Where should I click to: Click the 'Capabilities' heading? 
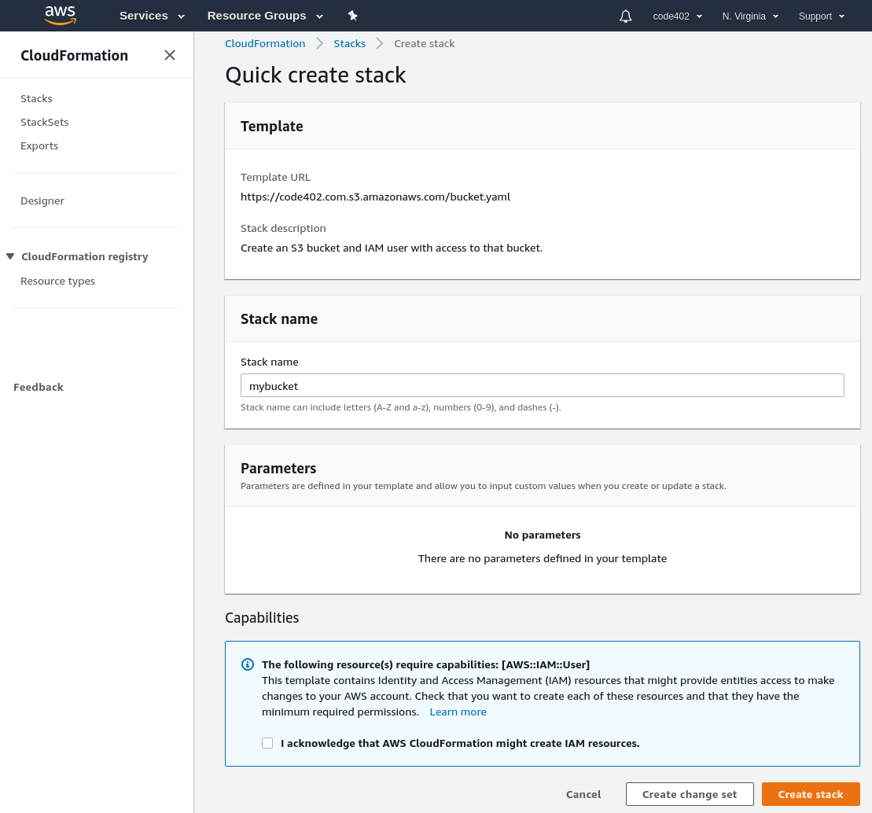262,618
